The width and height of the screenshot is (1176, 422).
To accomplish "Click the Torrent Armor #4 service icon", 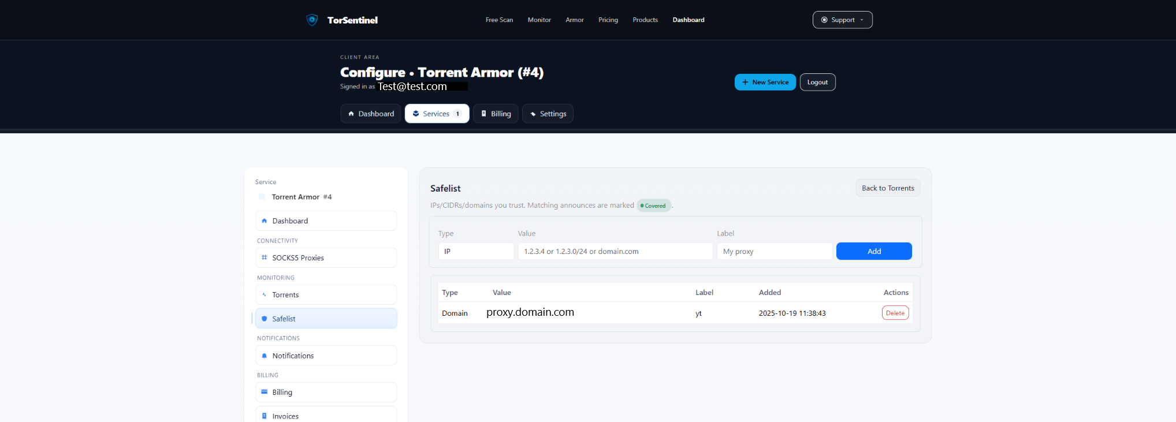I will pyautogui.click(x=262, y=197).
